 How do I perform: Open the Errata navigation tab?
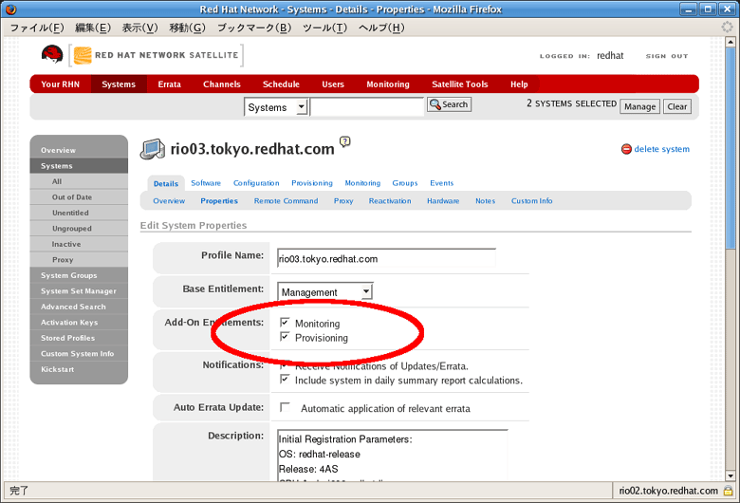click(x=170, y=84)
